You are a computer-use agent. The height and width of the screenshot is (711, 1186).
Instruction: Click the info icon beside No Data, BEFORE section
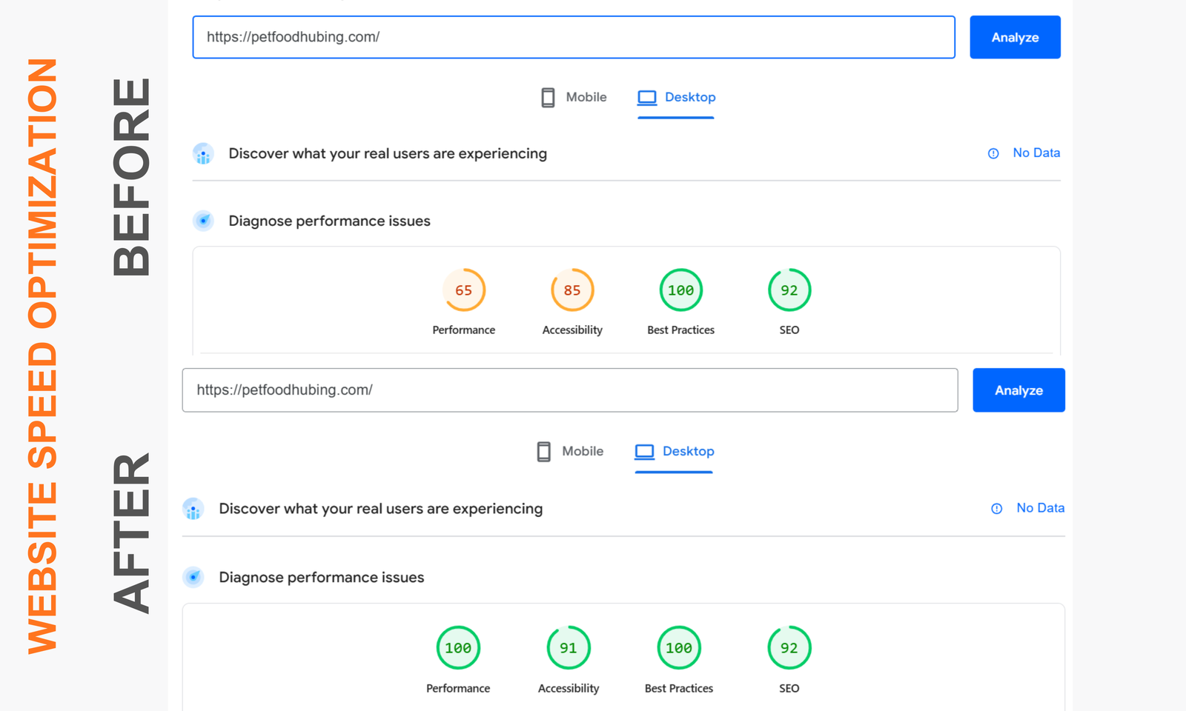pyautogui.click(x=993, y=153)
